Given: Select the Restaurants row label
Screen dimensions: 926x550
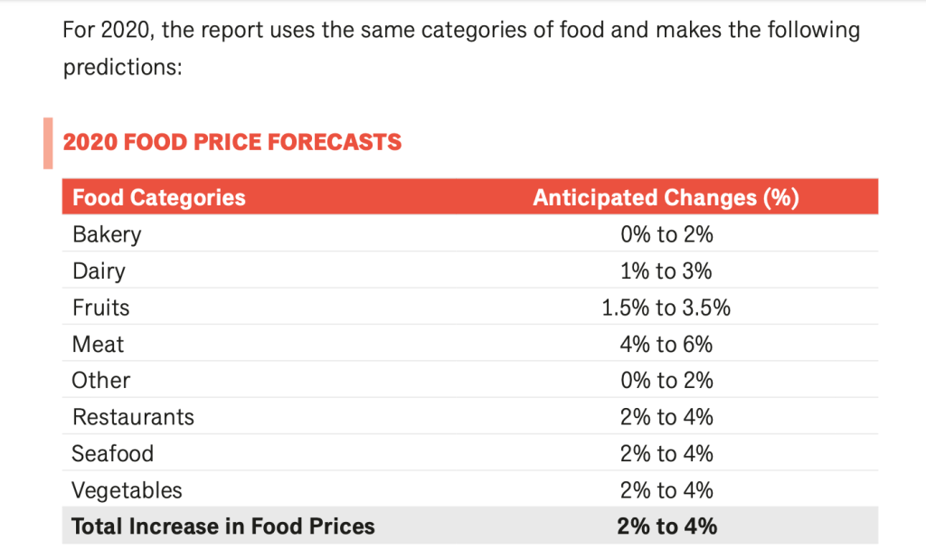Looking at the screenshot, I should (133, 417).
